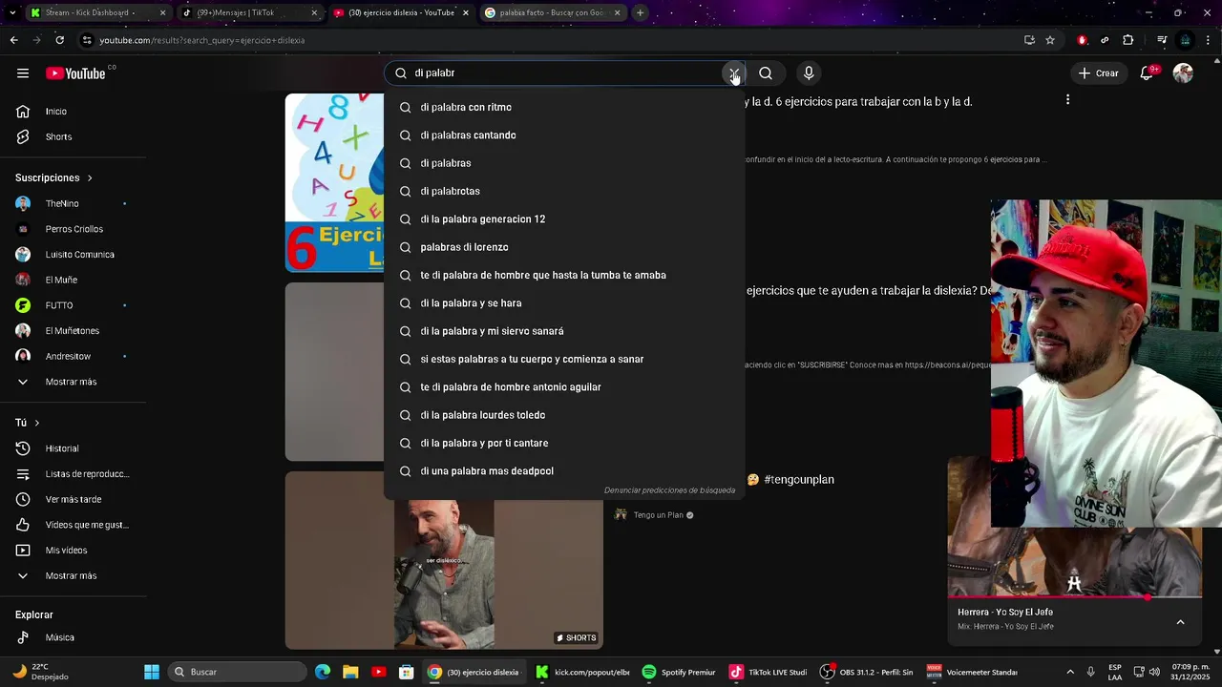Open OBS 31.1.2 from taskbar
Screen dimensions: 1222x687
click(x=869, y=672)
